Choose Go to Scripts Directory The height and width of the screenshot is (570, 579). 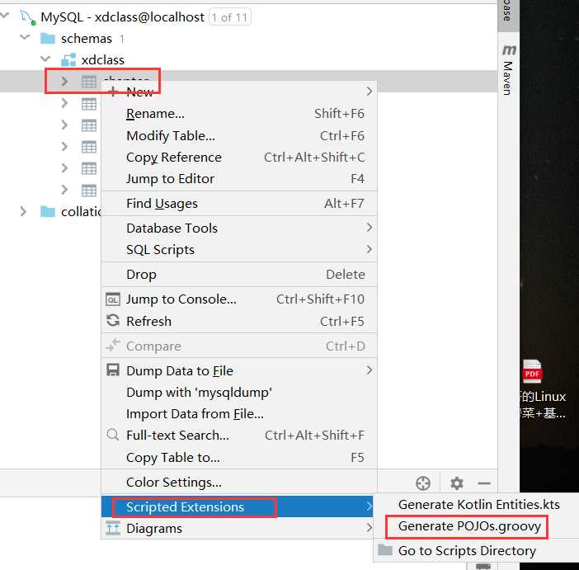tap(467, 550)
